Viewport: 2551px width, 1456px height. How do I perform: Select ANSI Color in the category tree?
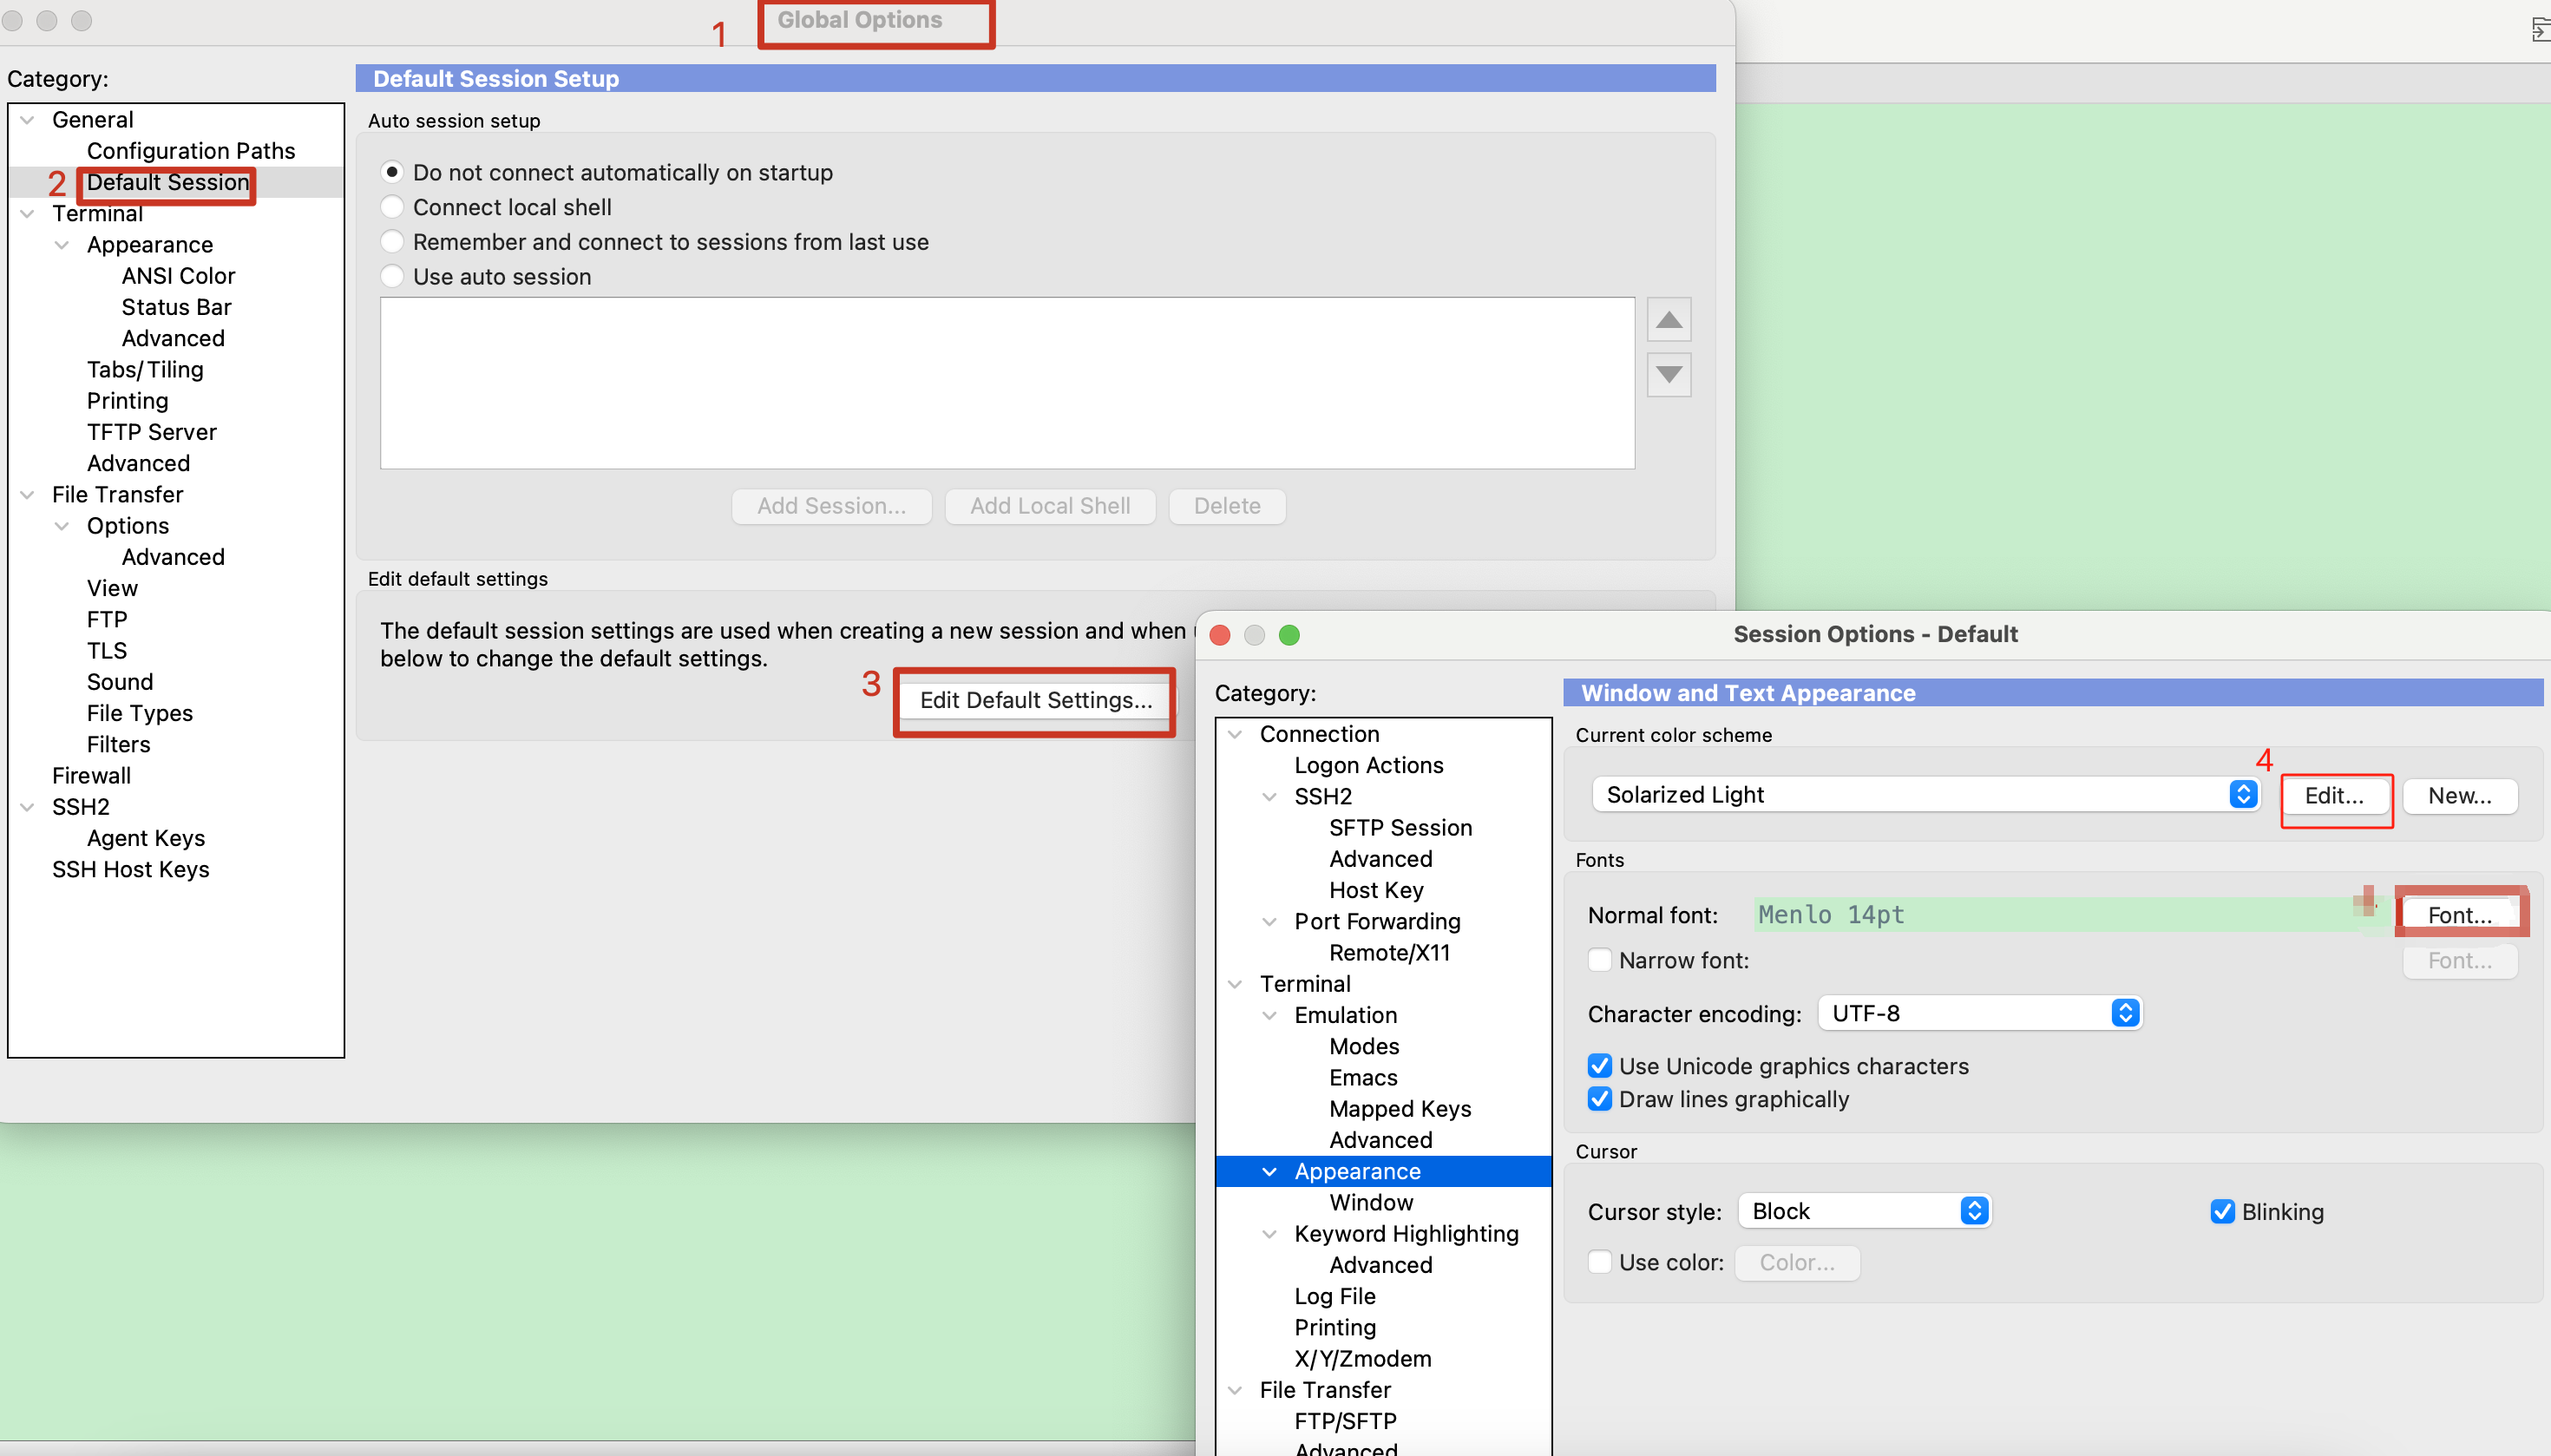[178, 275]
